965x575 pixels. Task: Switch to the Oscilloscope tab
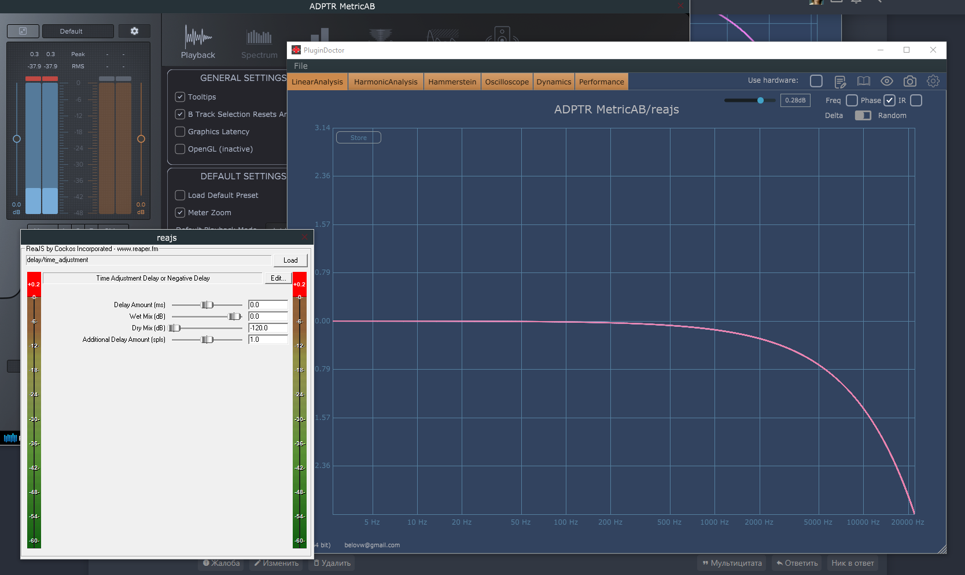click(x=507, y=82)
